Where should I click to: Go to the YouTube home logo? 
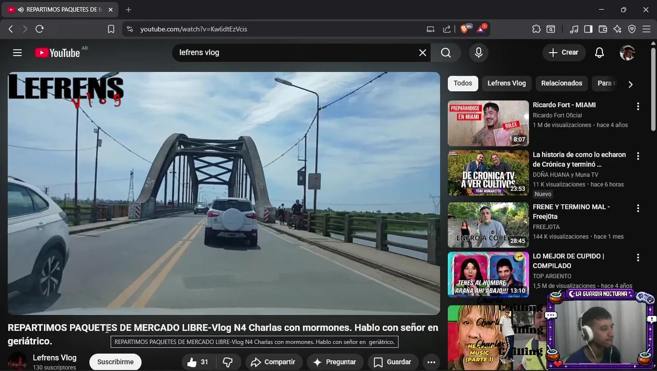point(57,53)
